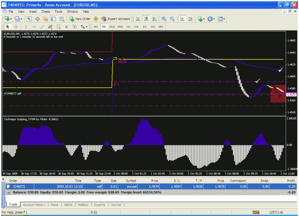Screen dimensions: 299x216
Task: Switch chart to bar chart style
Action: coord(138,19)
